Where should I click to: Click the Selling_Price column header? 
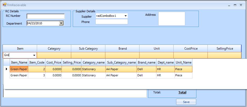[x=71, y=62]
